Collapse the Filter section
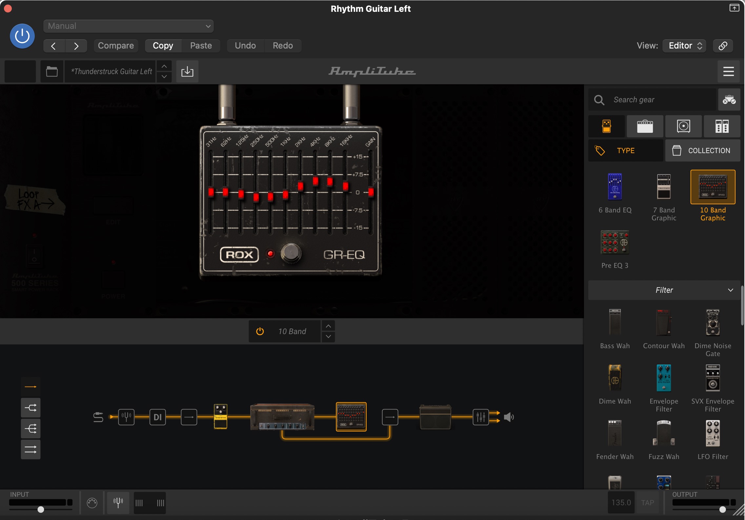The image size is (745, 520). click(664, 290)
